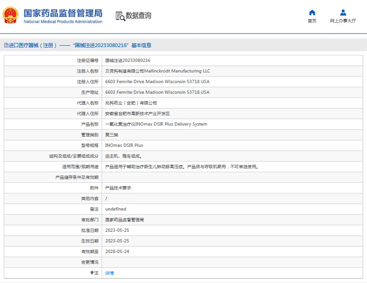Click the lightbulb icon beside 注
367x283 pixels.
click(92, 273)
